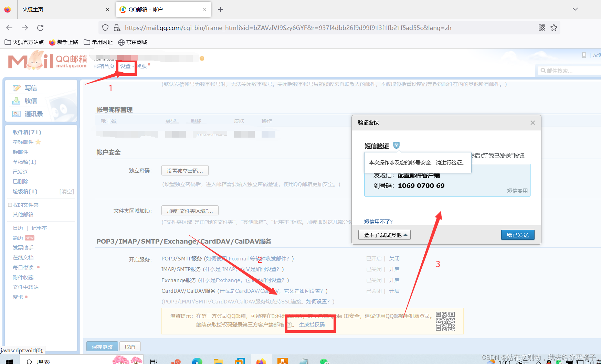Click the 生成授权码 link
Screen dimensions: 601x364
pyautogui.click(x=312, y=325)
